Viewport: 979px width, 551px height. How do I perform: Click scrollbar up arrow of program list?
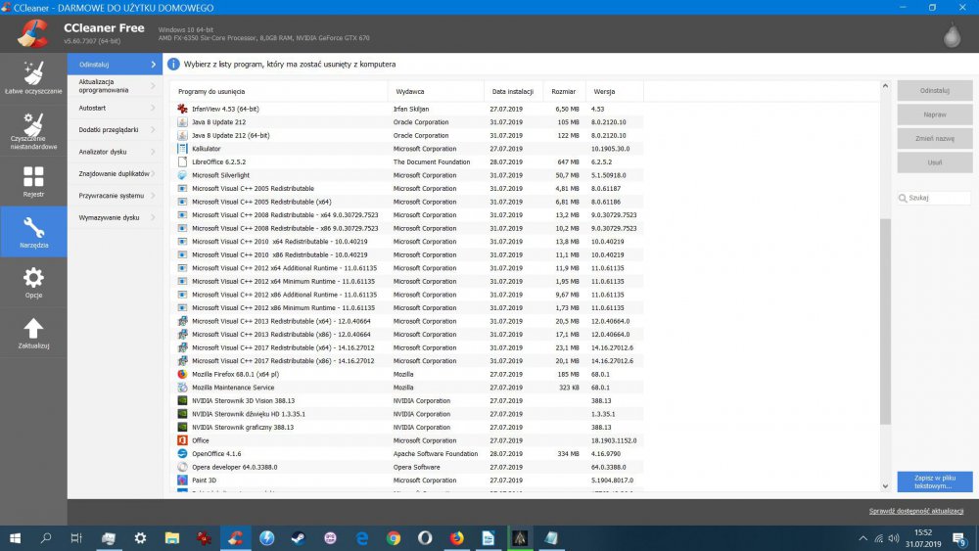point(885,86)
